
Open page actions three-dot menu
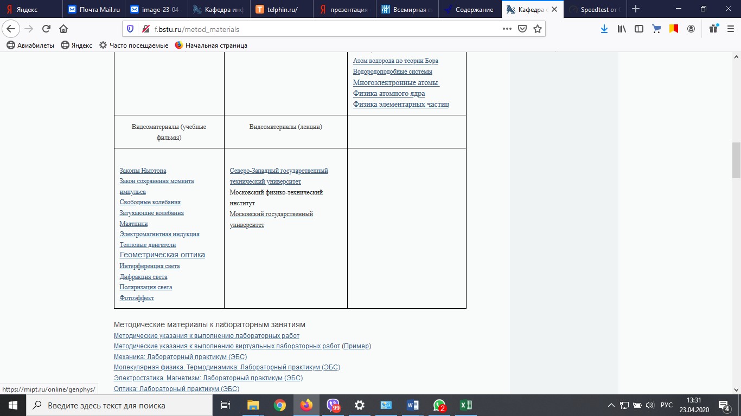coord(507,29)
